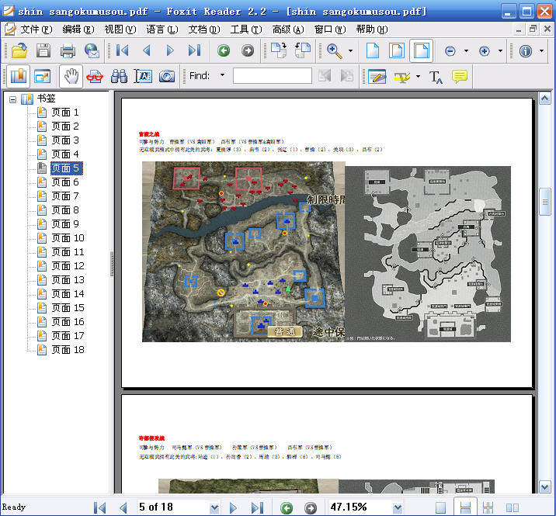Go to previous page via toolbar arrow

click(147, 50)
